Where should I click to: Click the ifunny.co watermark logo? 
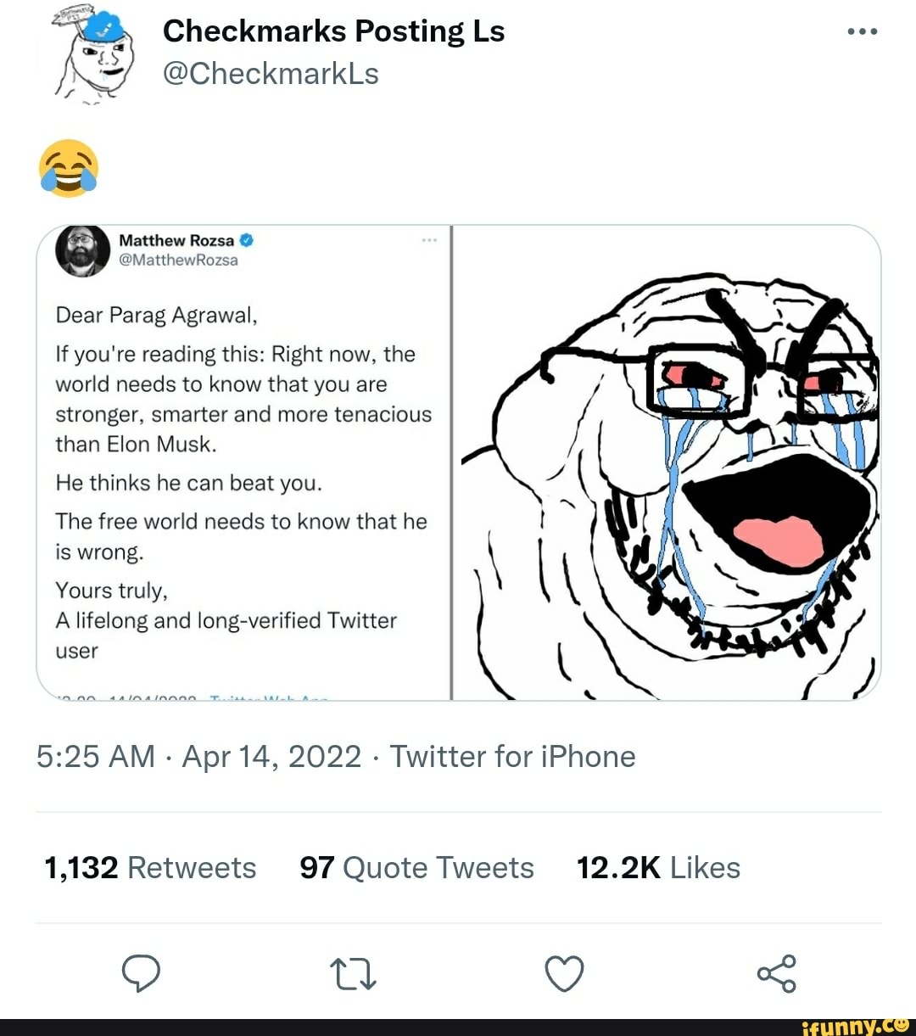855,1026
